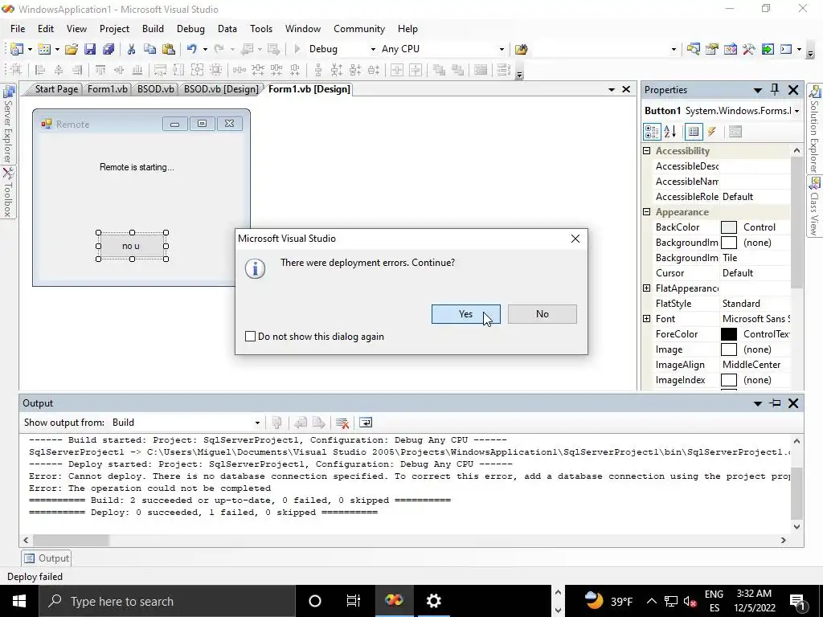Open the Debug menu
This screenshot has width=823, height=617.
click(x=190, y=29)
